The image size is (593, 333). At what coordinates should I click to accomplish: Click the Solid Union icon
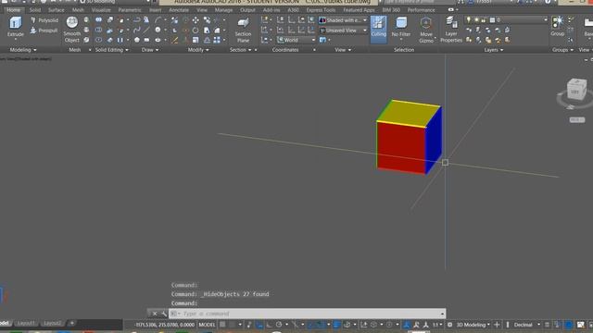98,20
